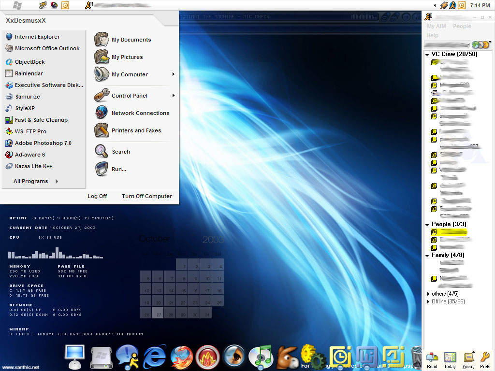Screen dimensions: 495x371
Task: Open AIM Prefs wrench icon
Action: pyautogui.click(x=485, y=360)
